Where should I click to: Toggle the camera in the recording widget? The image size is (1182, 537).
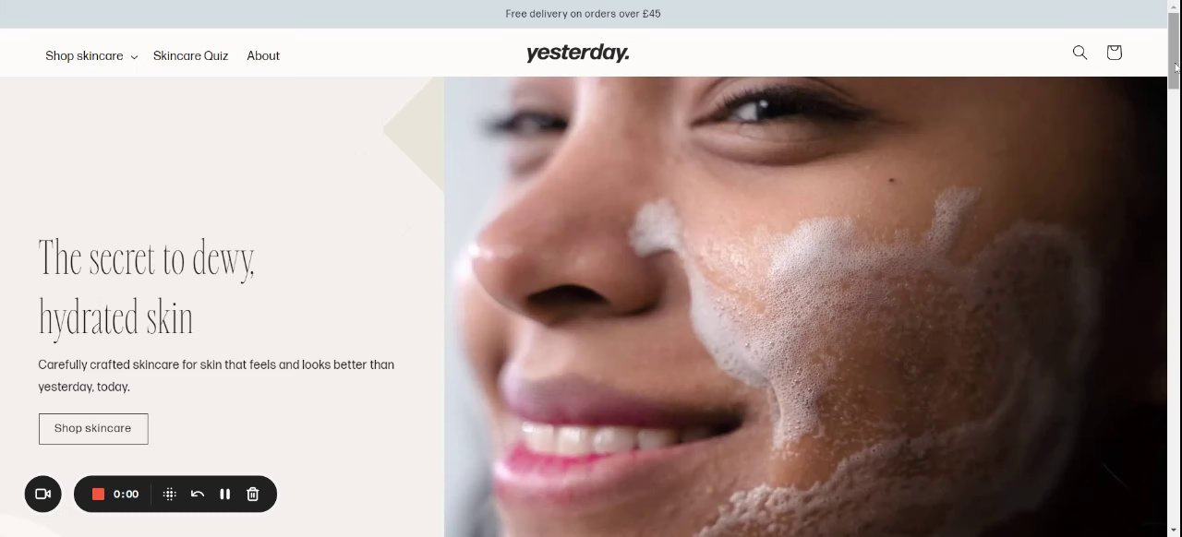pyautogui.click(x=42, y=494)
